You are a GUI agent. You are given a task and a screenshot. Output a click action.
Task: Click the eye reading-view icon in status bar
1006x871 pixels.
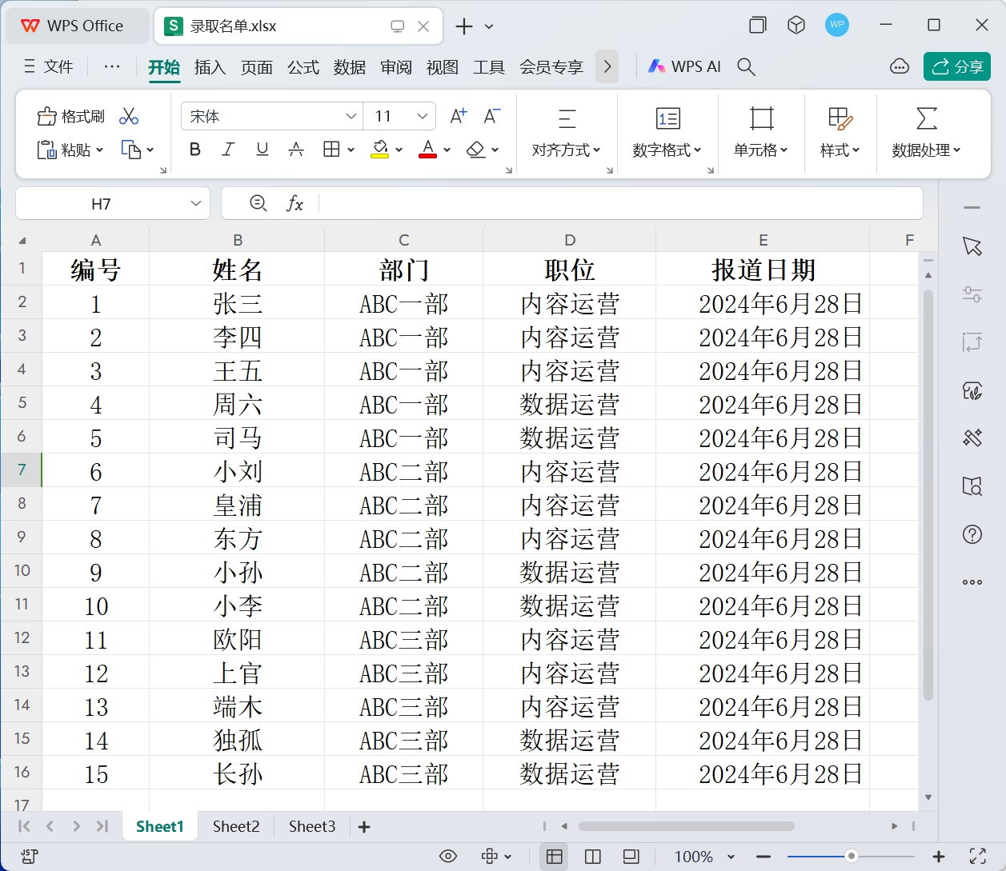[x=448, y=856]
